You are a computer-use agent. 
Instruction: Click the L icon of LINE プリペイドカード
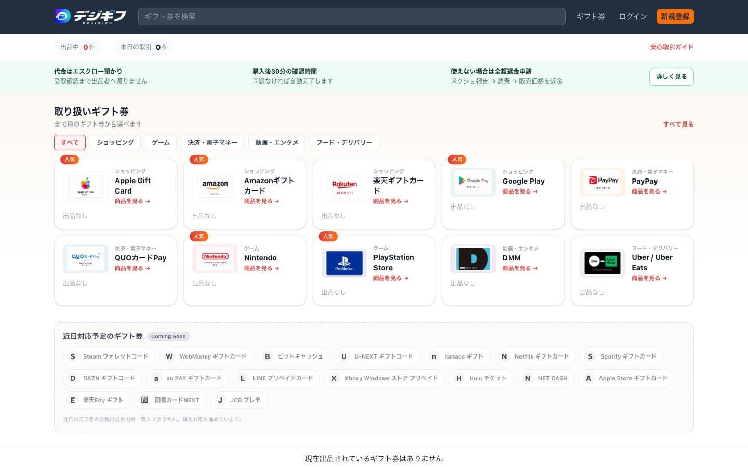click(243, 378)
